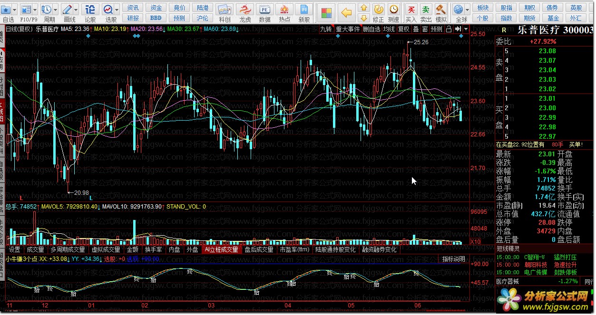
Task: Open the chart toolbar down-arrow menu
Action: 466,29
